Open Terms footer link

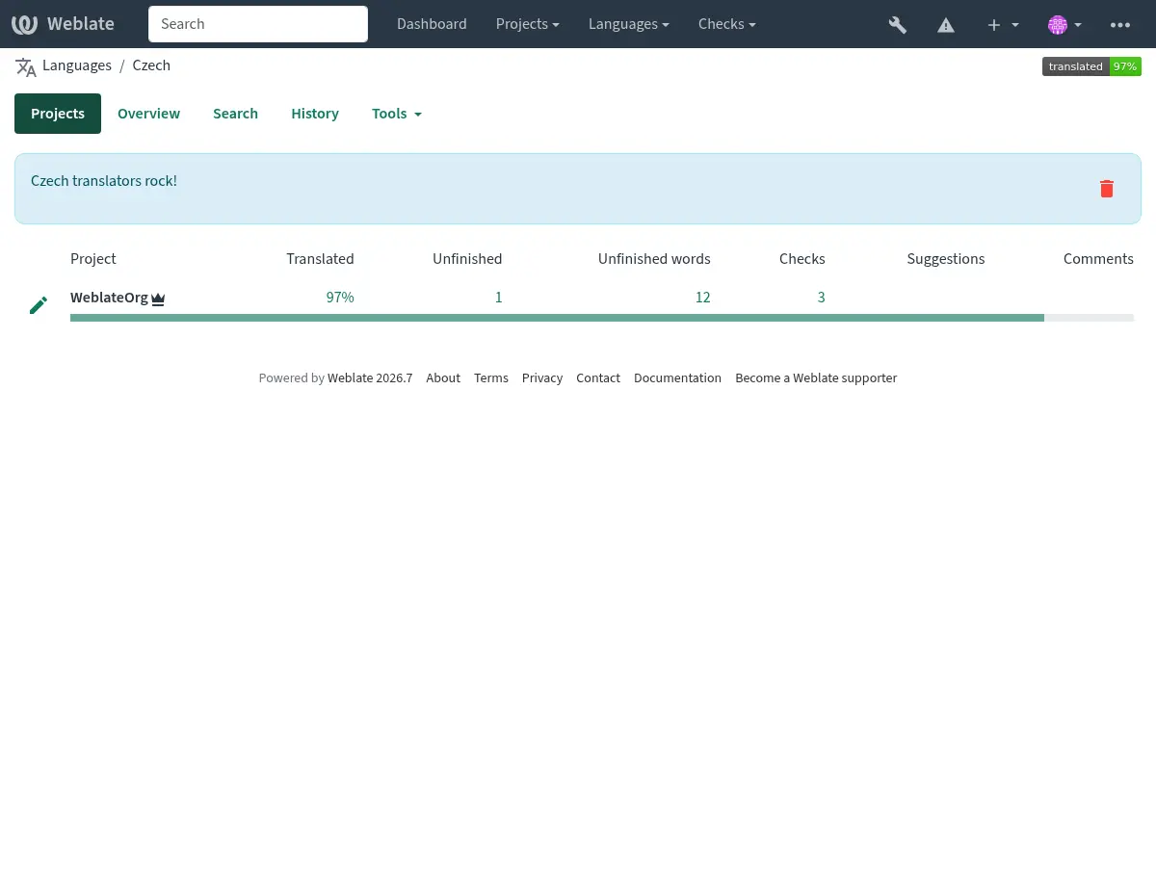[491, 378]
